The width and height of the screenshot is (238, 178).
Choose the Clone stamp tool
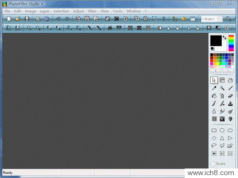[230, 103]
